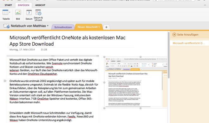Click the image's top-middle resize handle
Image resolution: width=209 pixels, height=123 pixels.
click(x=141, y=57)
